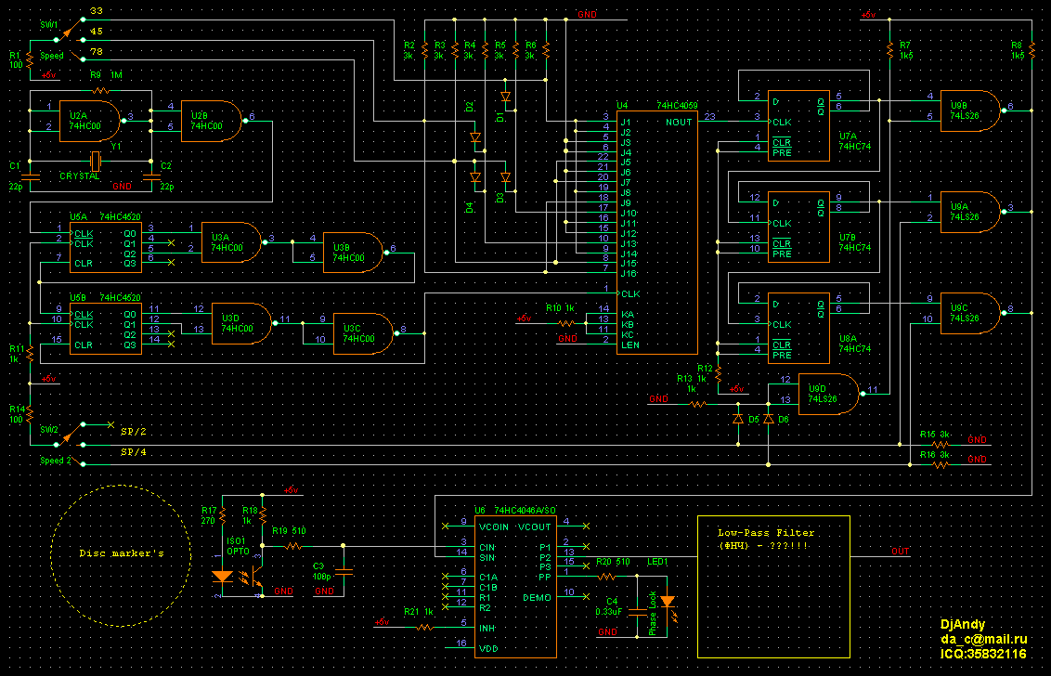1051x676 pixels.
Task: Click the Disc marker's dashed circle
Action: 122,556
